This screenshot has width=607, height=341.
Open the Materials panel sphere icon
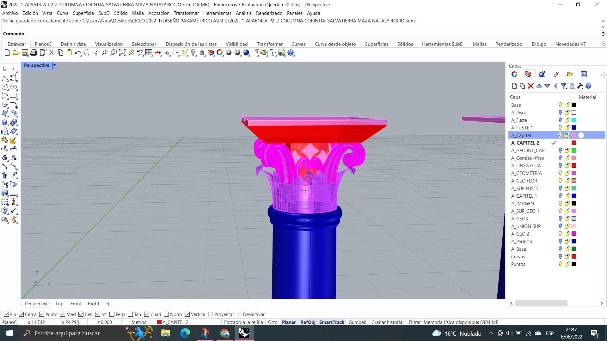tap(542, 74)
